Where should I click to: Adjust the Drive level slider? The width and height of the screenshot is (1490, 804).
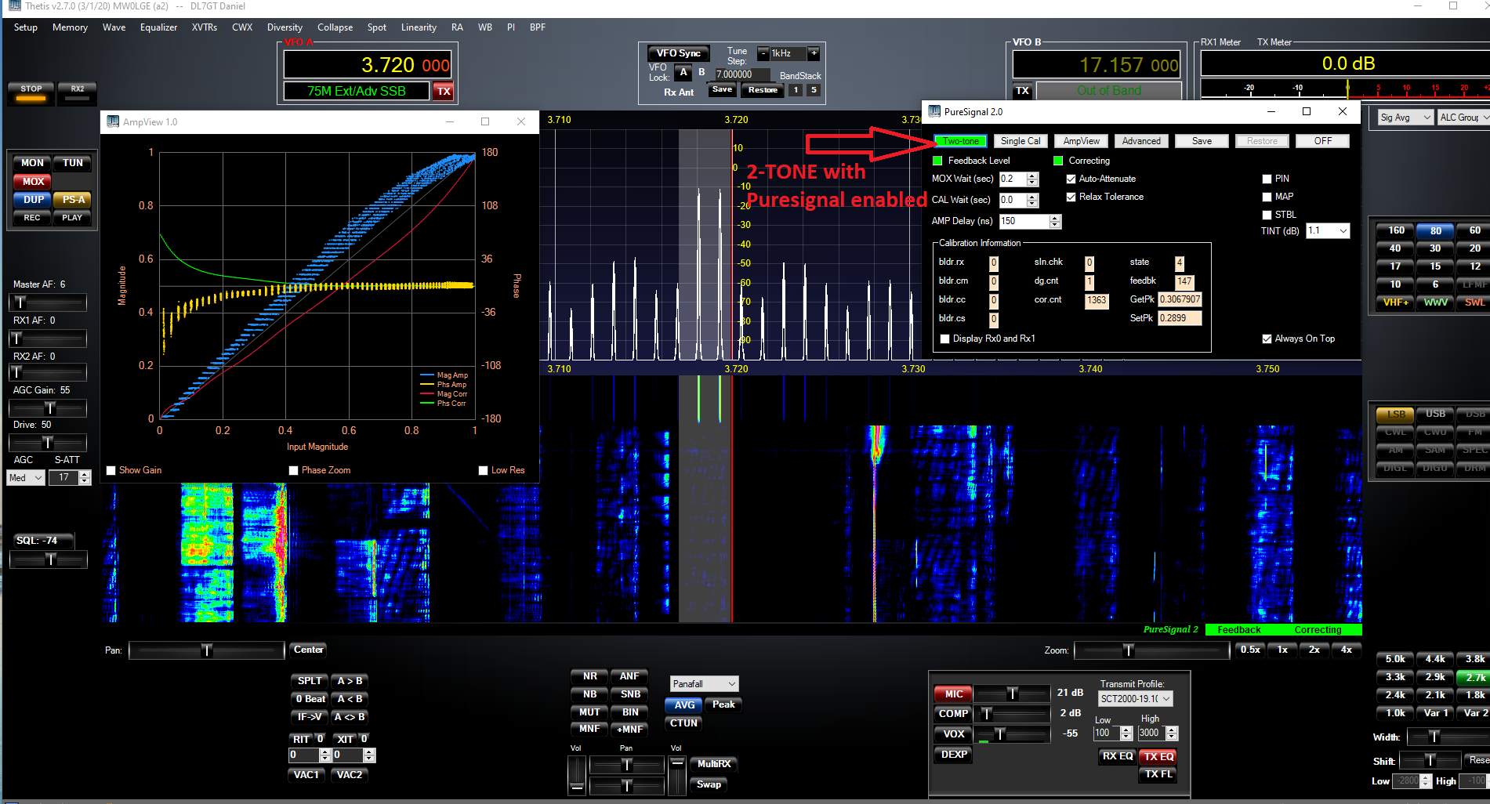(x=47, y=443)
